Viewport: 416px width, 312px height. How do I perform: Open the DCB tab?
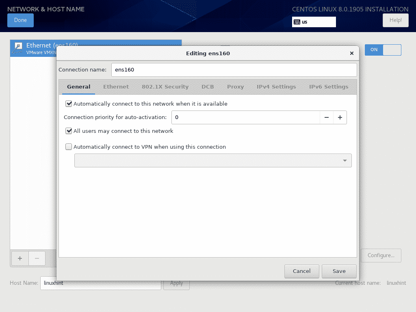click(x=208, y=87)
